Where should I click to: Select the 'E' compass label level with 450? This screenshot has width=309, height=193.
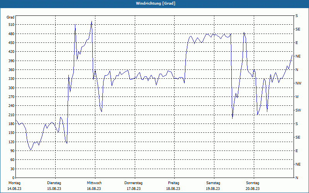[x=297, y=43]
